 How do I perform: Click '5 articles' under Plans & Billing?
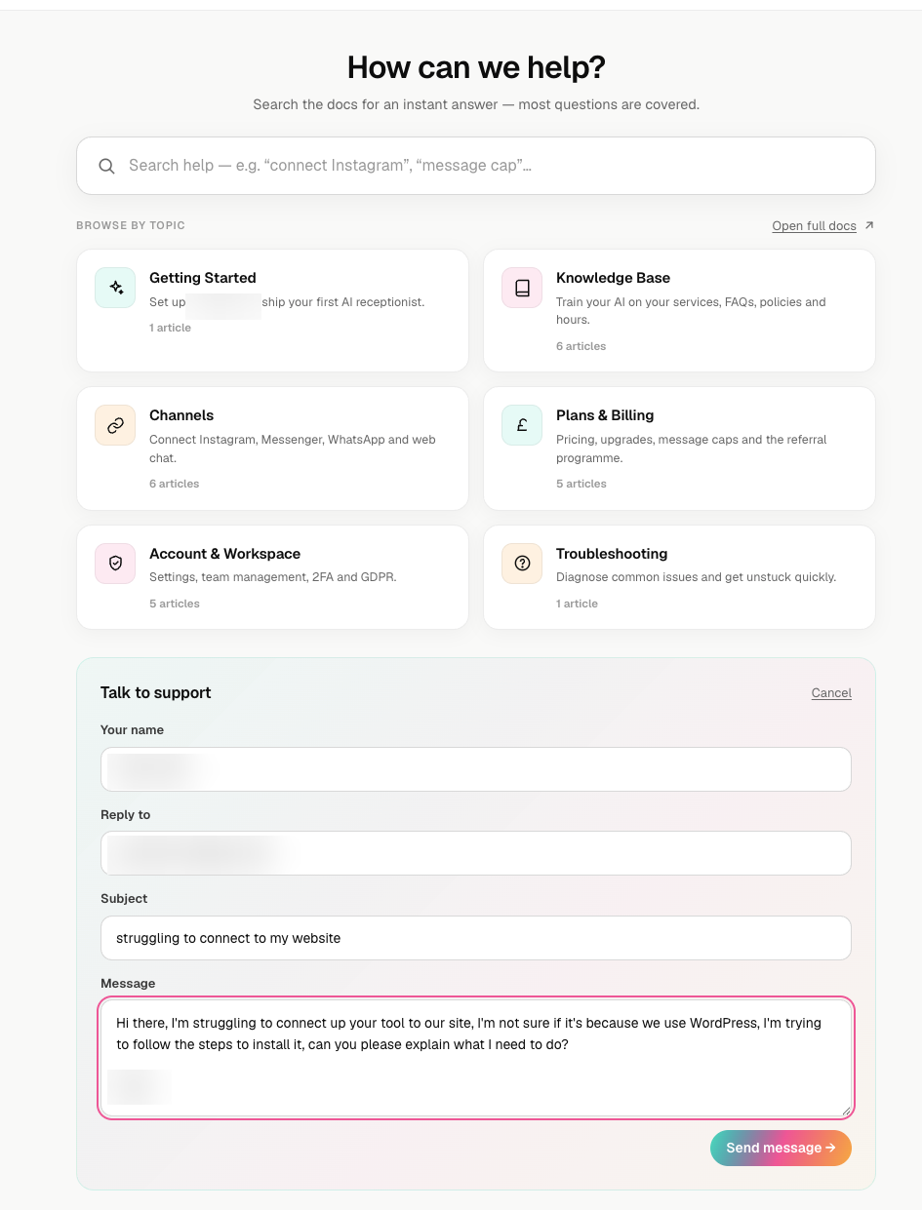[x=581, y=484]
